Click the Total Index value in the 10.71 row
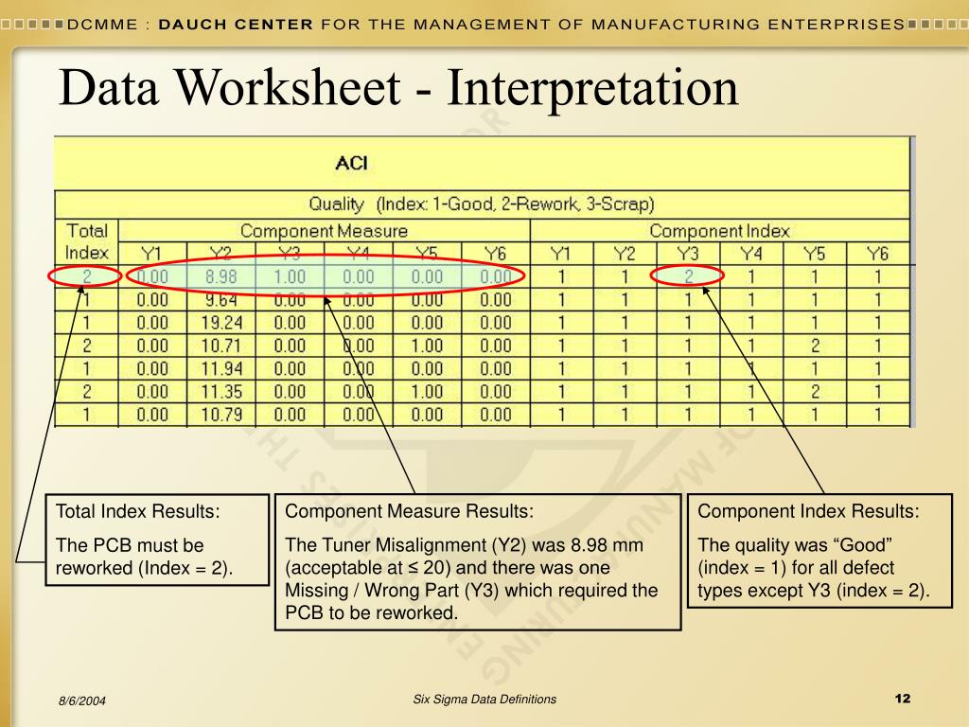The height and width of the screenshot is (727, 969). (86, 346)
